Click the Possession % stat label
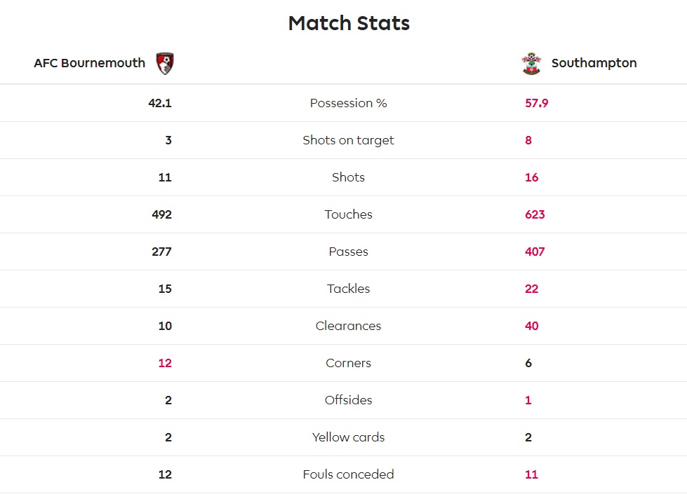Screen dimensions: 687x501 (x=348, y=103)
